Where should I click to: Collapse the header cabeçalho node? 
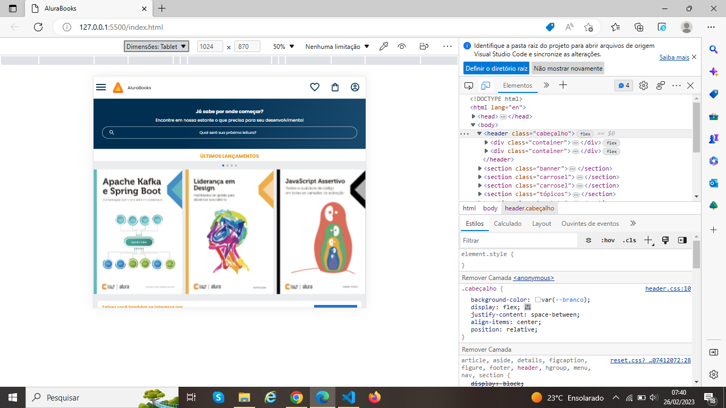coord(479,133)
